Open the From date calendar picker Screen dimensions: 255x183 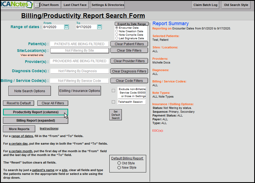(66, 27)
